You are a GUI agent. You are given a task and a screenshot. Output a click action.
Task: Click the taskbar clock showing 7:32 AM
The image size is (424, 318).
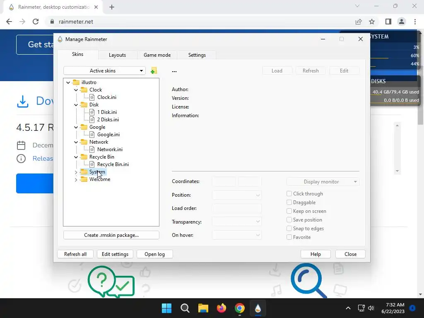pos(393,308)
